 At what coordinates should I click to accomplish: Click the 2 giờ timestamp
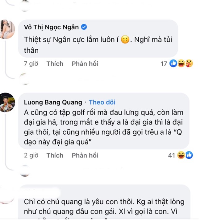click(x=31, y=155)
